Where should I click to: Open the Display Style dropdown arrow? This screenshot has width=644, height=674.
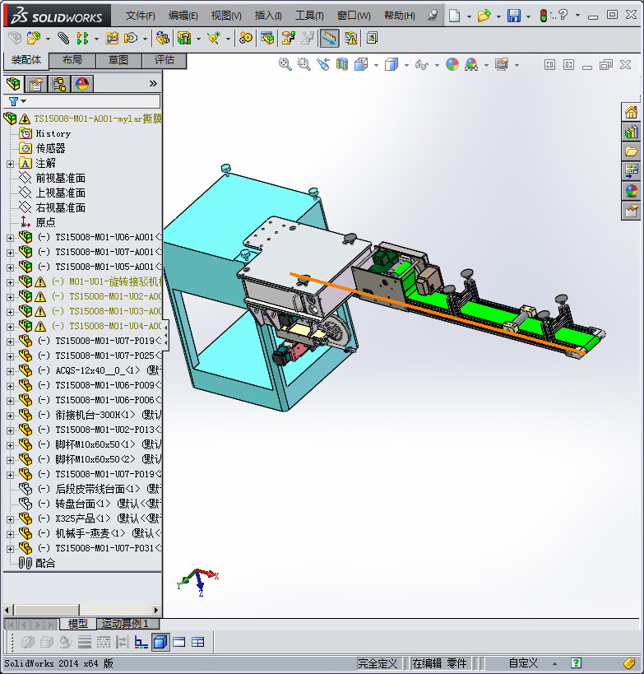point(406,65)
